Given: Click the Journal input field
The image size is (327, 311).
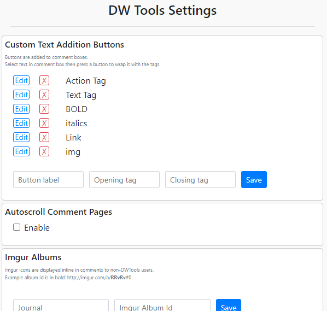Looking at the screenshot, I should [61, 305].
